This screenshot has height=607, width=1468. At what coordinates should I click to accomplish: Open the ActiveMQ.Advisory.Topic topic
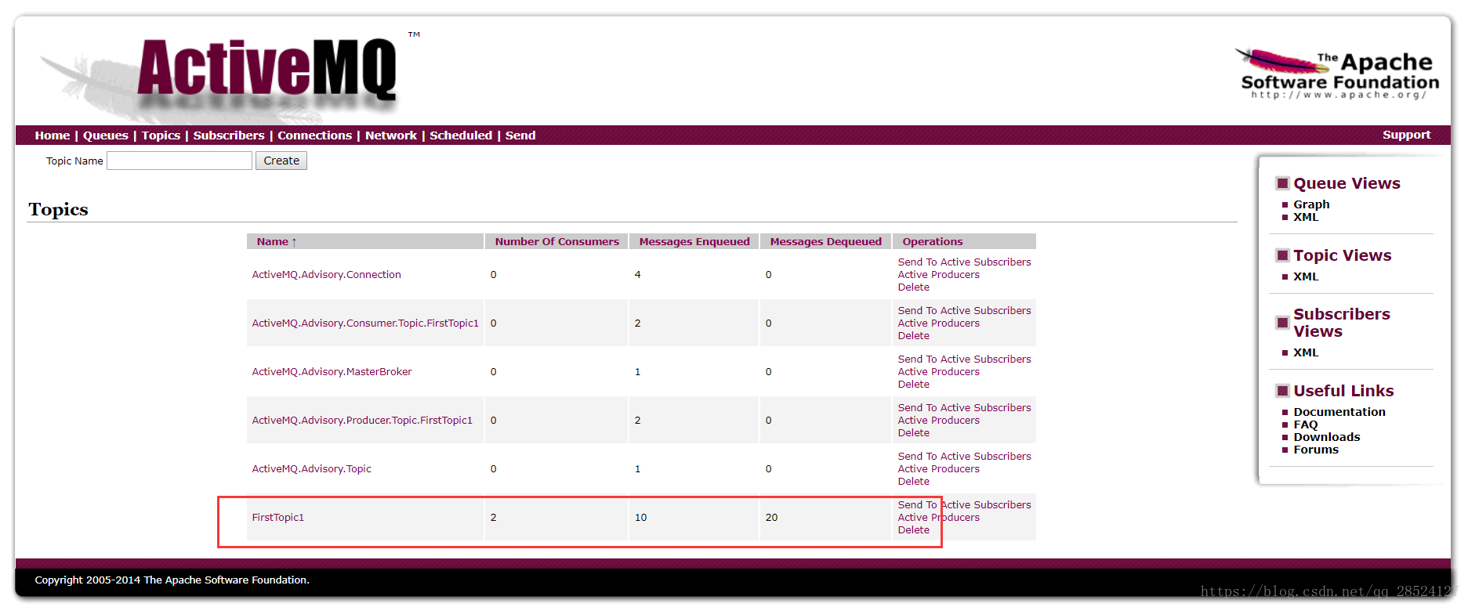[311, 468]
